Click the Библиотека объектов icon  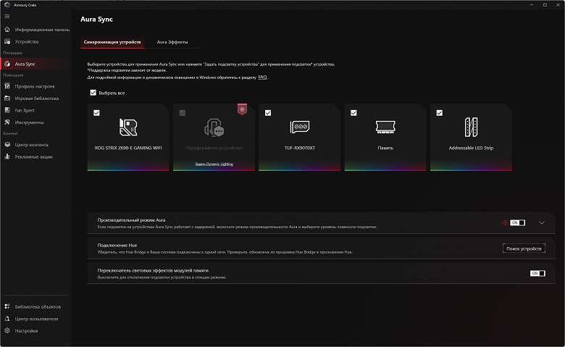7,306
